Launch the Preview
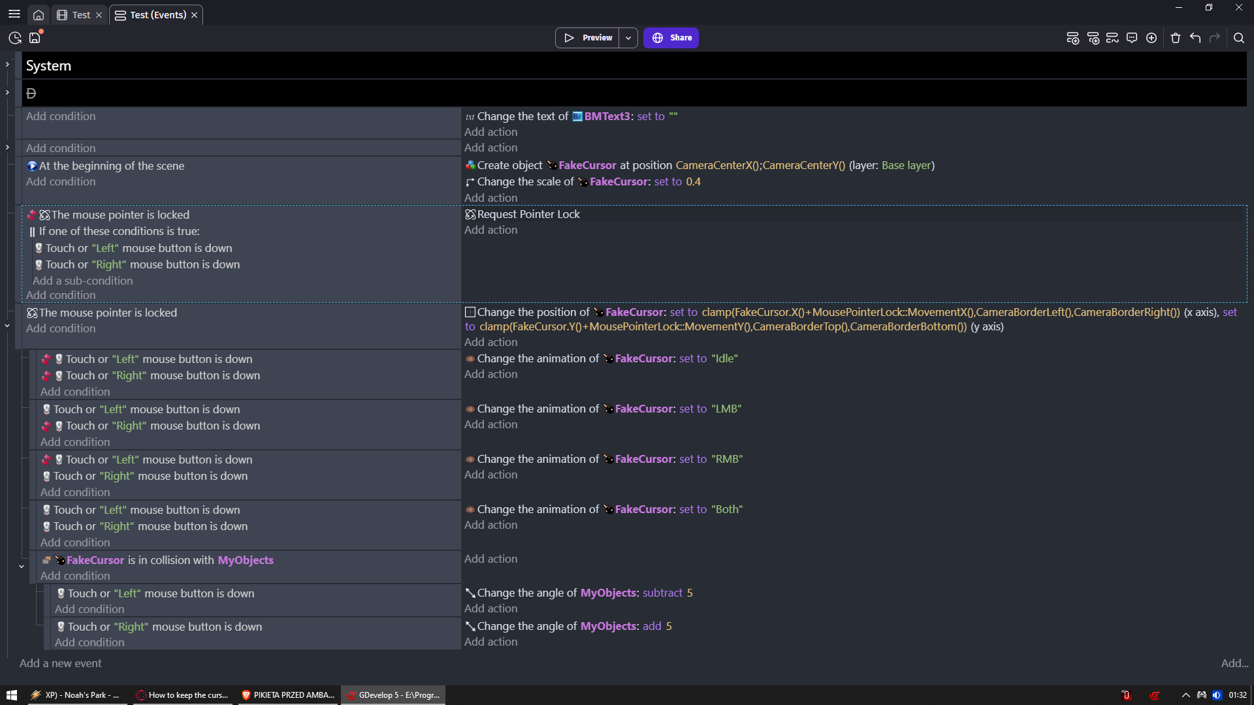1254x705 pixels. click(x=588, y=38)
